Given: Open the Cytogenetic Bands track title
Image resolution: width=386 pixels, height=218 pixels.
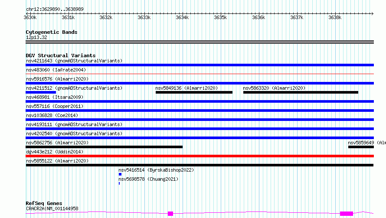Looking at the screenshot, I should pos(52,32).
